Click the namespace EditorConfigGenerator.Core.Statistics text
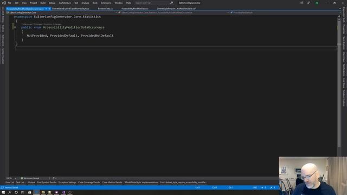The width and height of the screenshot is (347, 195). (x=67, y=17)
